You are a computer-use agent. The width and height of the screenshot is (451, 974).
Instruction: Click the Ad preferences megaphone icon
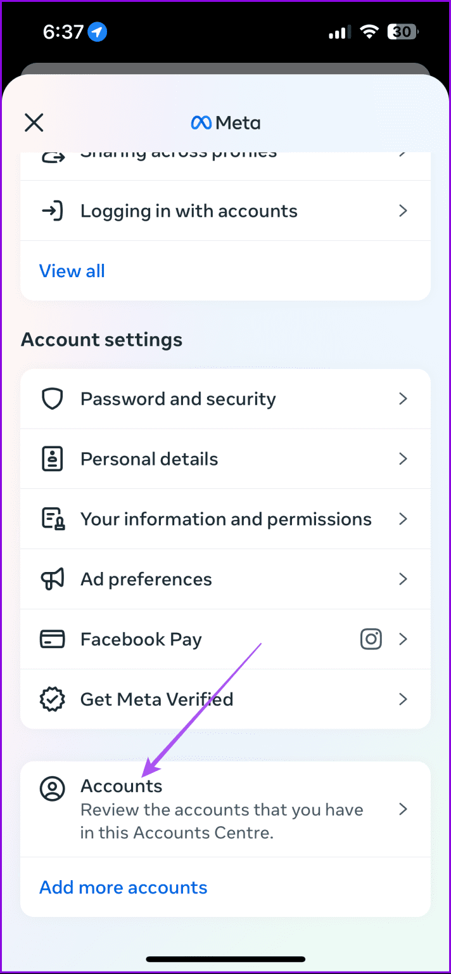(x=52, y=579)
